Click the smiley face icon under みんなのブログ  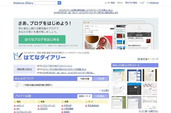click(x=17, y=85)
